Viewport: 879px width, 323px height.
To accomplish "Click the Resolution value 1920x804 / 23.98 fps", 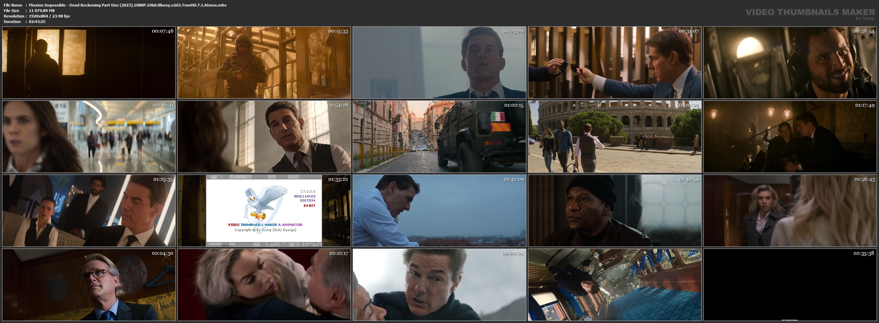I will click(x=49, y=16).
